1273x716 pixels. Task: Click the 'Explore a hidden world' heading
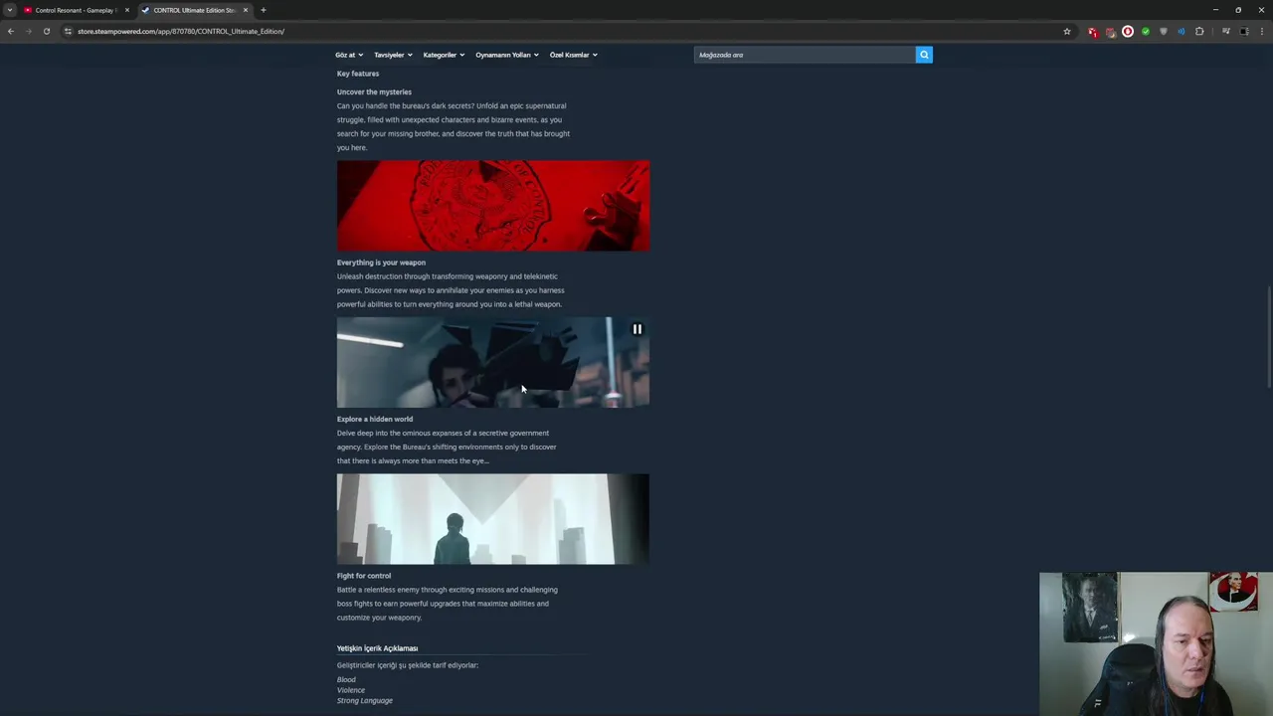[375, 419]
